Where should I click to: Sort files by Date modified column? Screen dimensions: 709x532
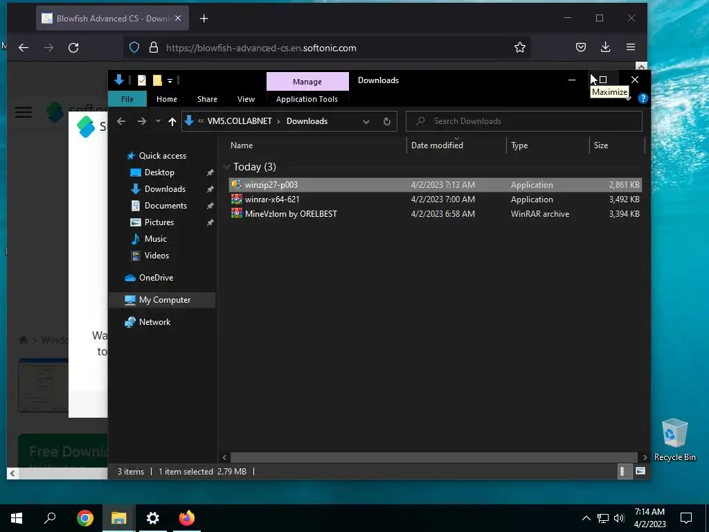(437, 145)
